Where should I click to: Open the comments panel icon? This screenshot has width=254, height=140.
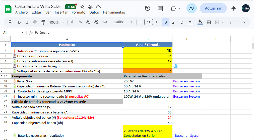(x=160, y=8)
